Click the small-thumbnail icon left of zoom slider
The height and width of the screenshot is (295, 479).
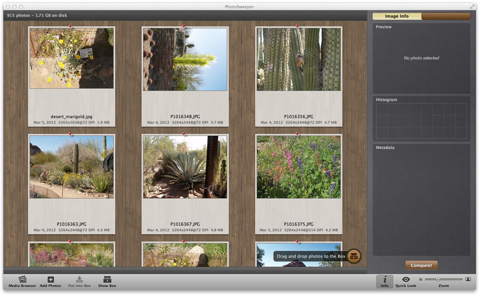pos(421,280)
